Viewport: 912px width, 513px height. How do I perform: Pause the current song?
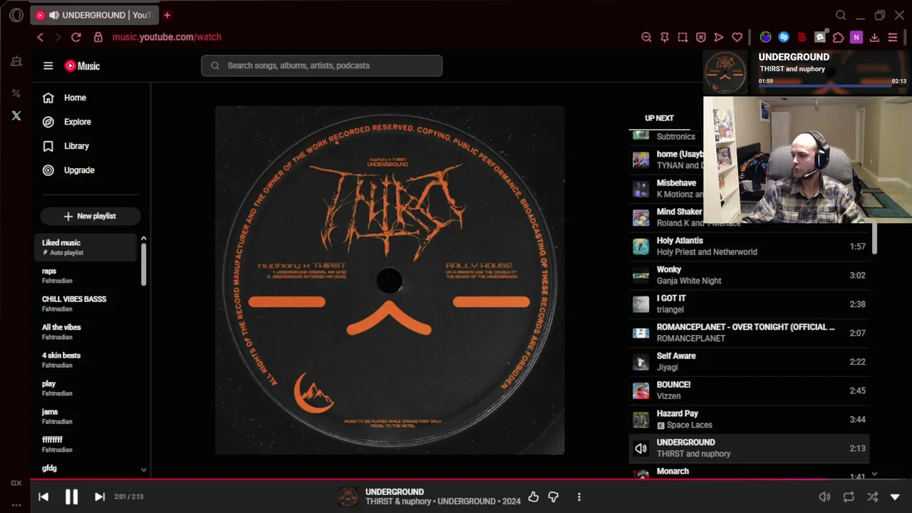click(71, 497)
